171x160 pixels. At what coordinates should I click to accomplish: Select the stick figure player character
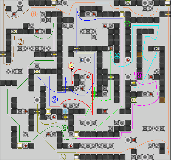(x=72, y=69)
